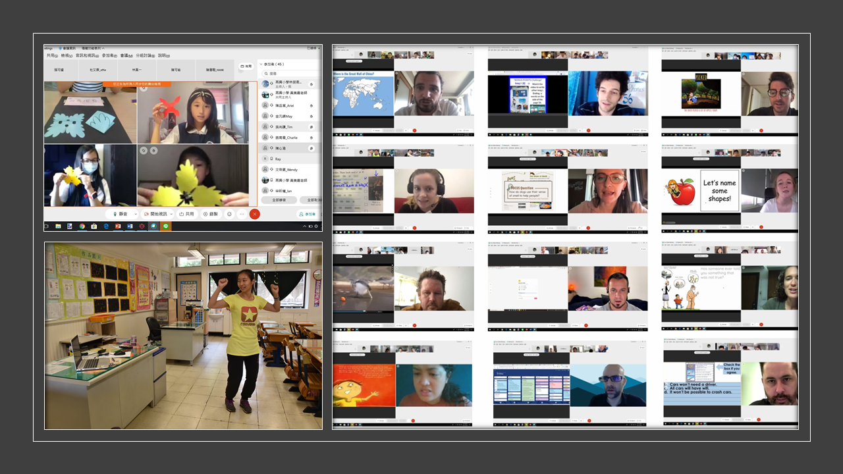Start recording with the 錄製 button
This screenshot has height=474, width=843.
coord(211,214)
